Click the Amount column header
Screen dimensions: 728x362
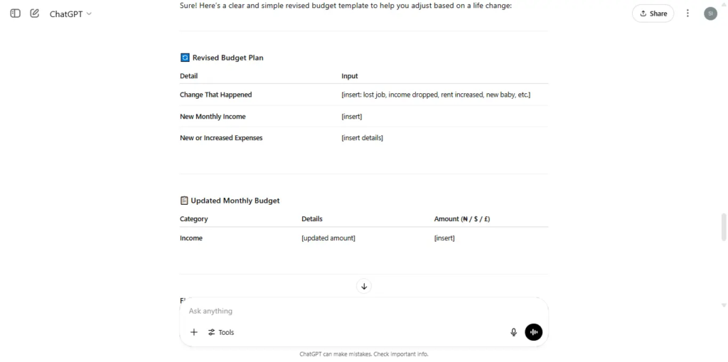462,219
